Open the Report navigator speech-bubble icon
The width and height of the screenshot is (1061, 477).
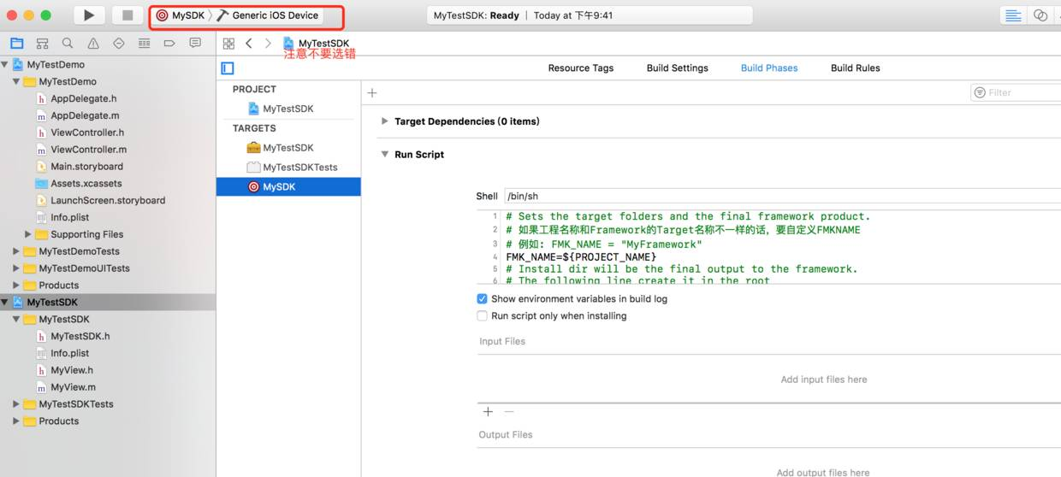pyautogui.click(x=195, y=43)
